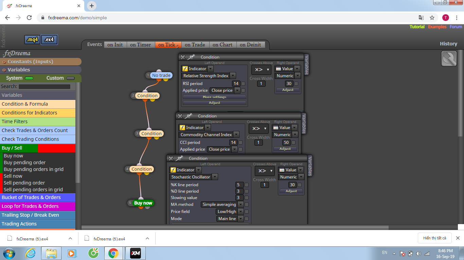Check box next to %D line period
Screen dimensions: 464x260
click(247, 191)
